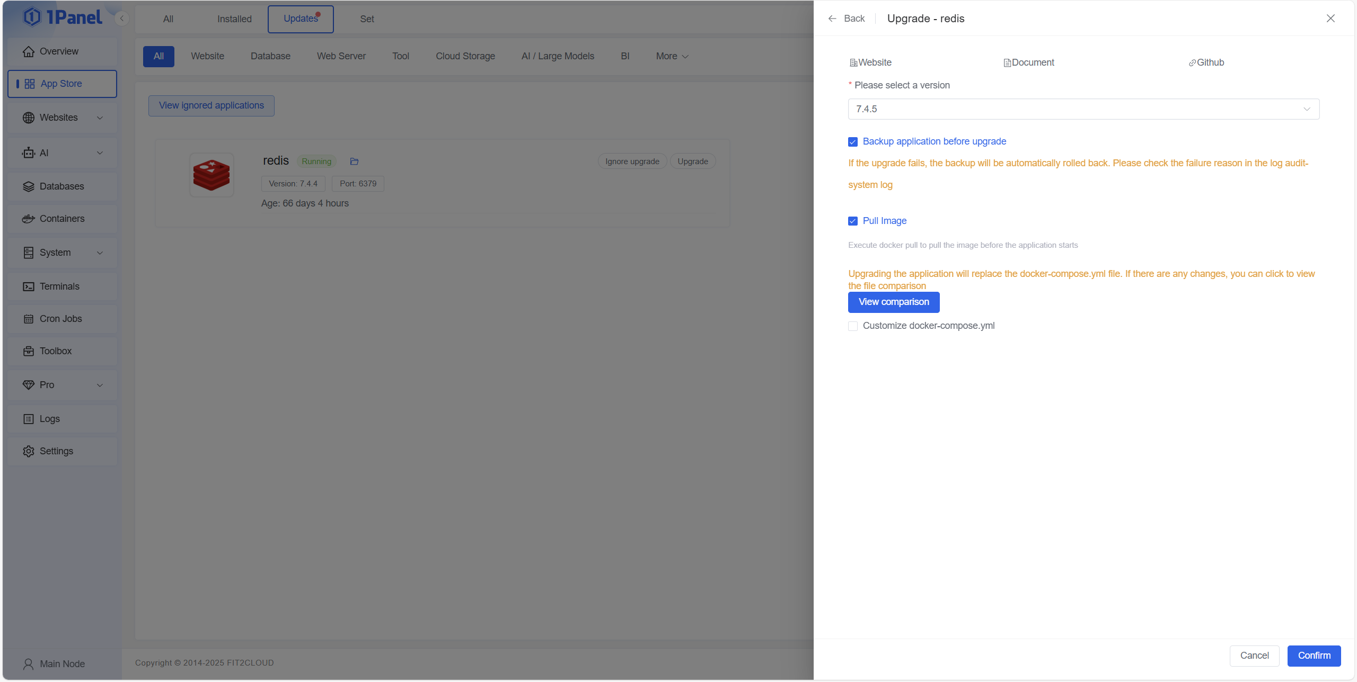Expand the Pro menu chevron
Viewport: 1357px width, 682px height.
[100, 385]
